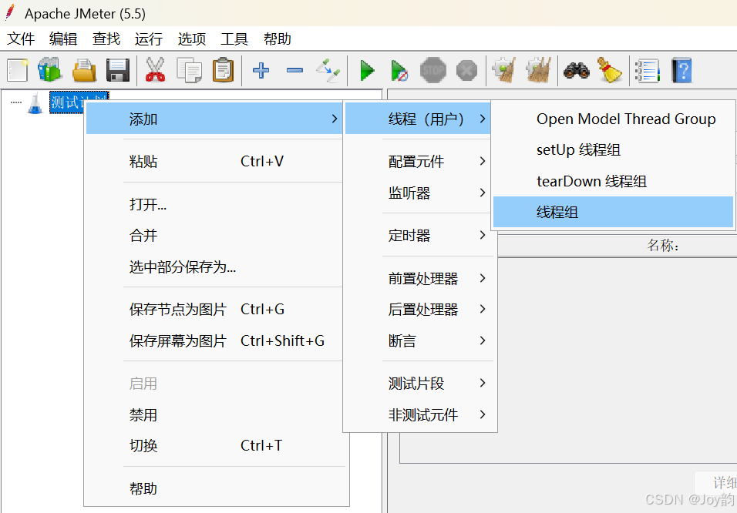The width and height of the screenshot is (737, 513).
Task: Open the Templates toolbar icon
Action: pos(50,70)
